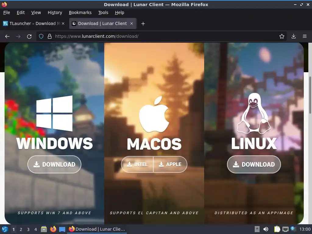Download the macOS Intel build
Screen dimensions: 312x234
point(137,164)
